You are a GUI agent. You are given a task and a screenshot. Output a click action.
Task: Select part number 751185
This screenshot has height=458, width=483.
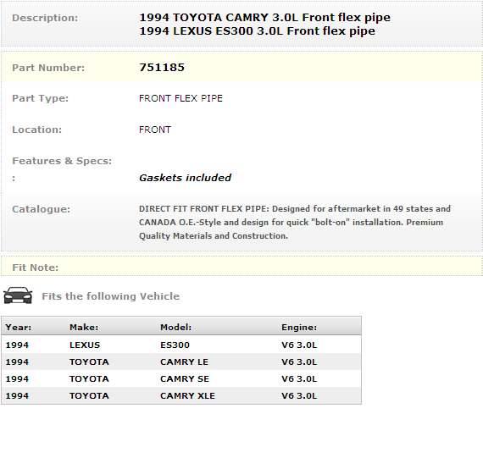point(162,68)
